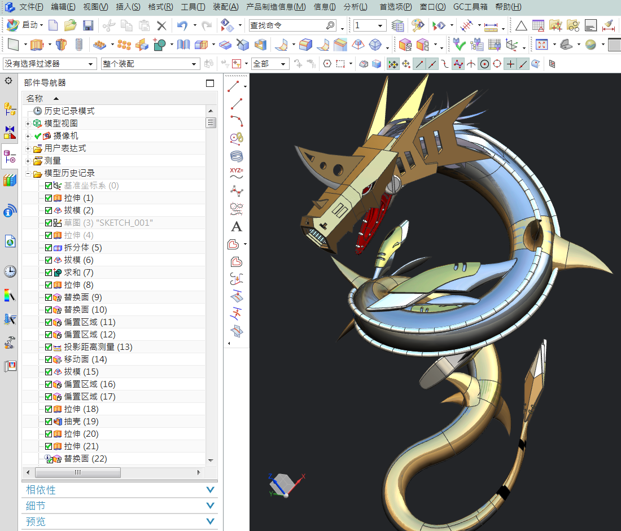Click the navigator horizontal scrollbar thumb
This screenshot has width=621, height=531.
tap(78, 472)
